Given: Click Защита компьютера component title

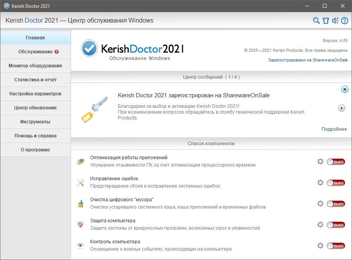Looking at the screenshot, I should (113, 221).
